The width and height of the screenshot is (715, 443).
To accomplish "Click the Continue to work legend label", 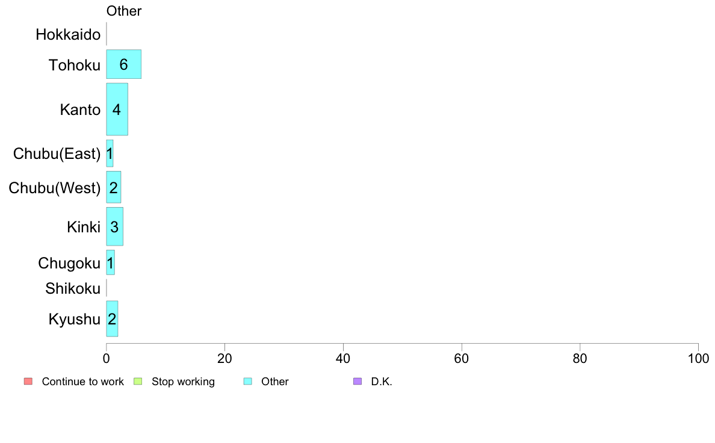I will [x=82, y=382].
